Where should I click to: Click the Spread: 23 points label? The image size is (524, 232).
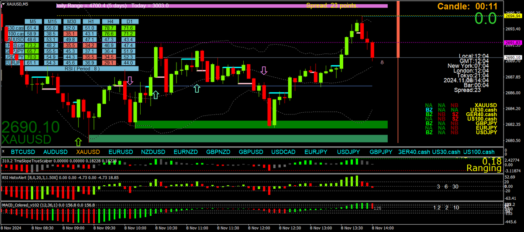click(x=332, y=6)
